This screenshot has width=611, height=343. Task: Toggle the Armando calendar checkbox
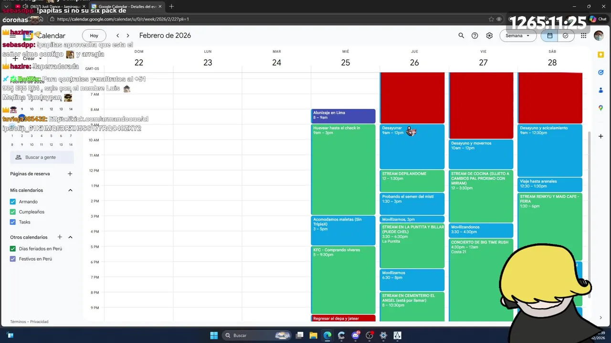pos(13,202)
